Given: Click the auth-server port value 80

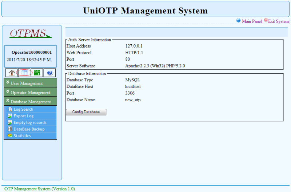Looking at the screenshot, I should [x=128, y=59].
